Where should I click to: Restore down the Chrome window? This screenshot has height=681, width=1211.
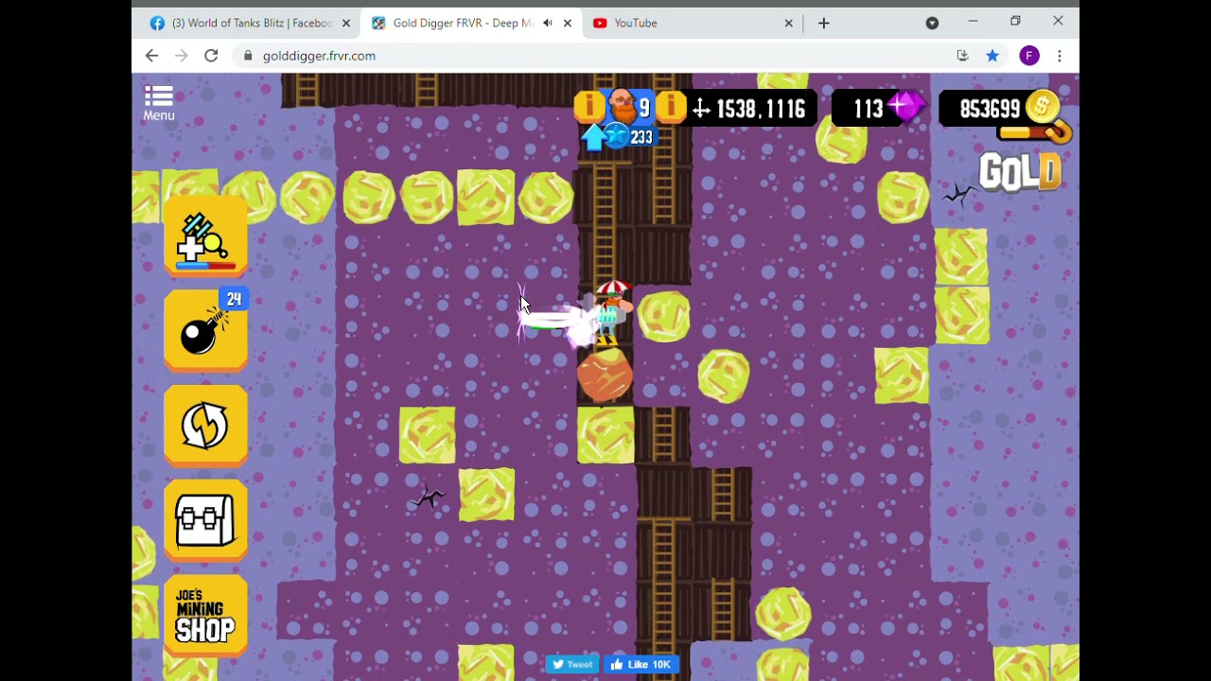pyautogui.click(x=1015, y=21)
